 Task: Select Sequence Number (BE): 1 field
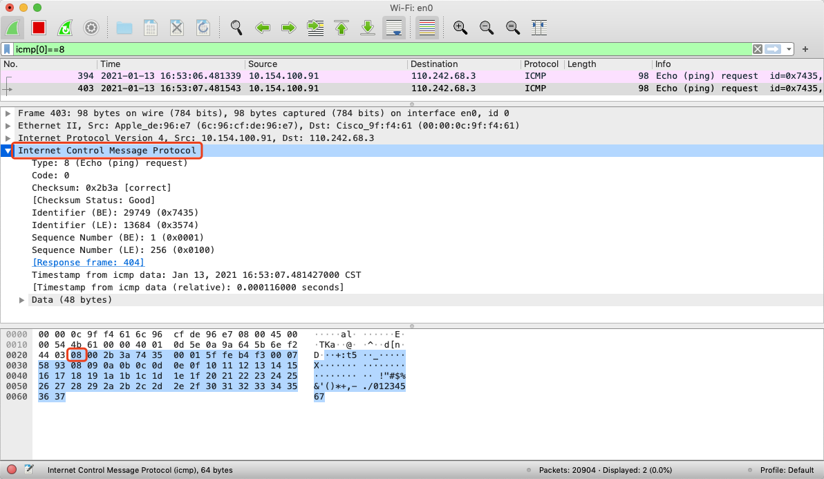(118, 237)
